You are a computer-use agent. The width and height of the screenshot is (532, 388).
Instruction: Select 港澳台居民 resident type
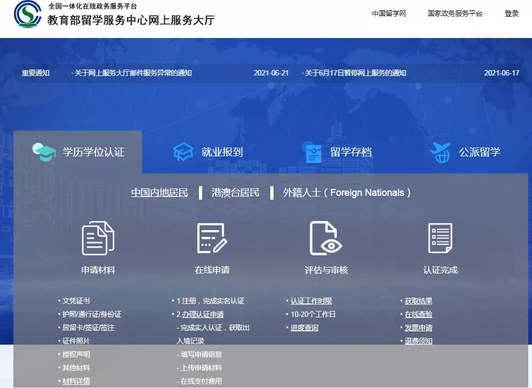tap(235, 193)
